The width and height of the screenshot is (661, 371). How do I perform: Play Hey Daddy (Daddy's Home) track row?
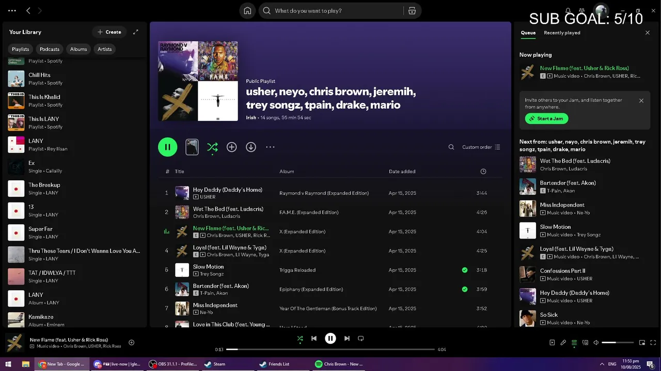coord(330,193)
